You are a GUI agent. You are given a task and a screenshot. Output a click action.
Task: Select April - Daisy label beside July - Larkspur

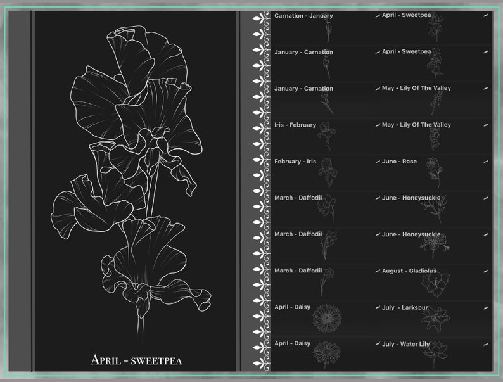pyautogui.click(x=292, y=307)
